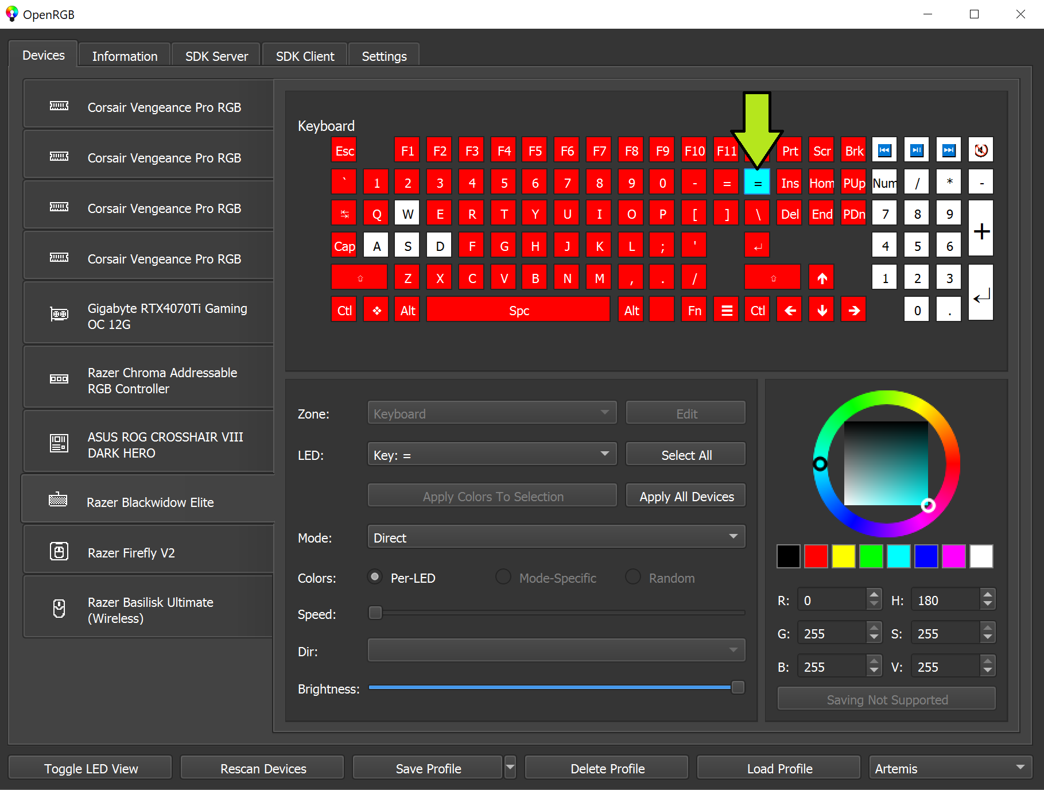Pick the magenta color swatch
Image resolution: width=1044 pixels, height=790 pixels.
pos(953,556)
